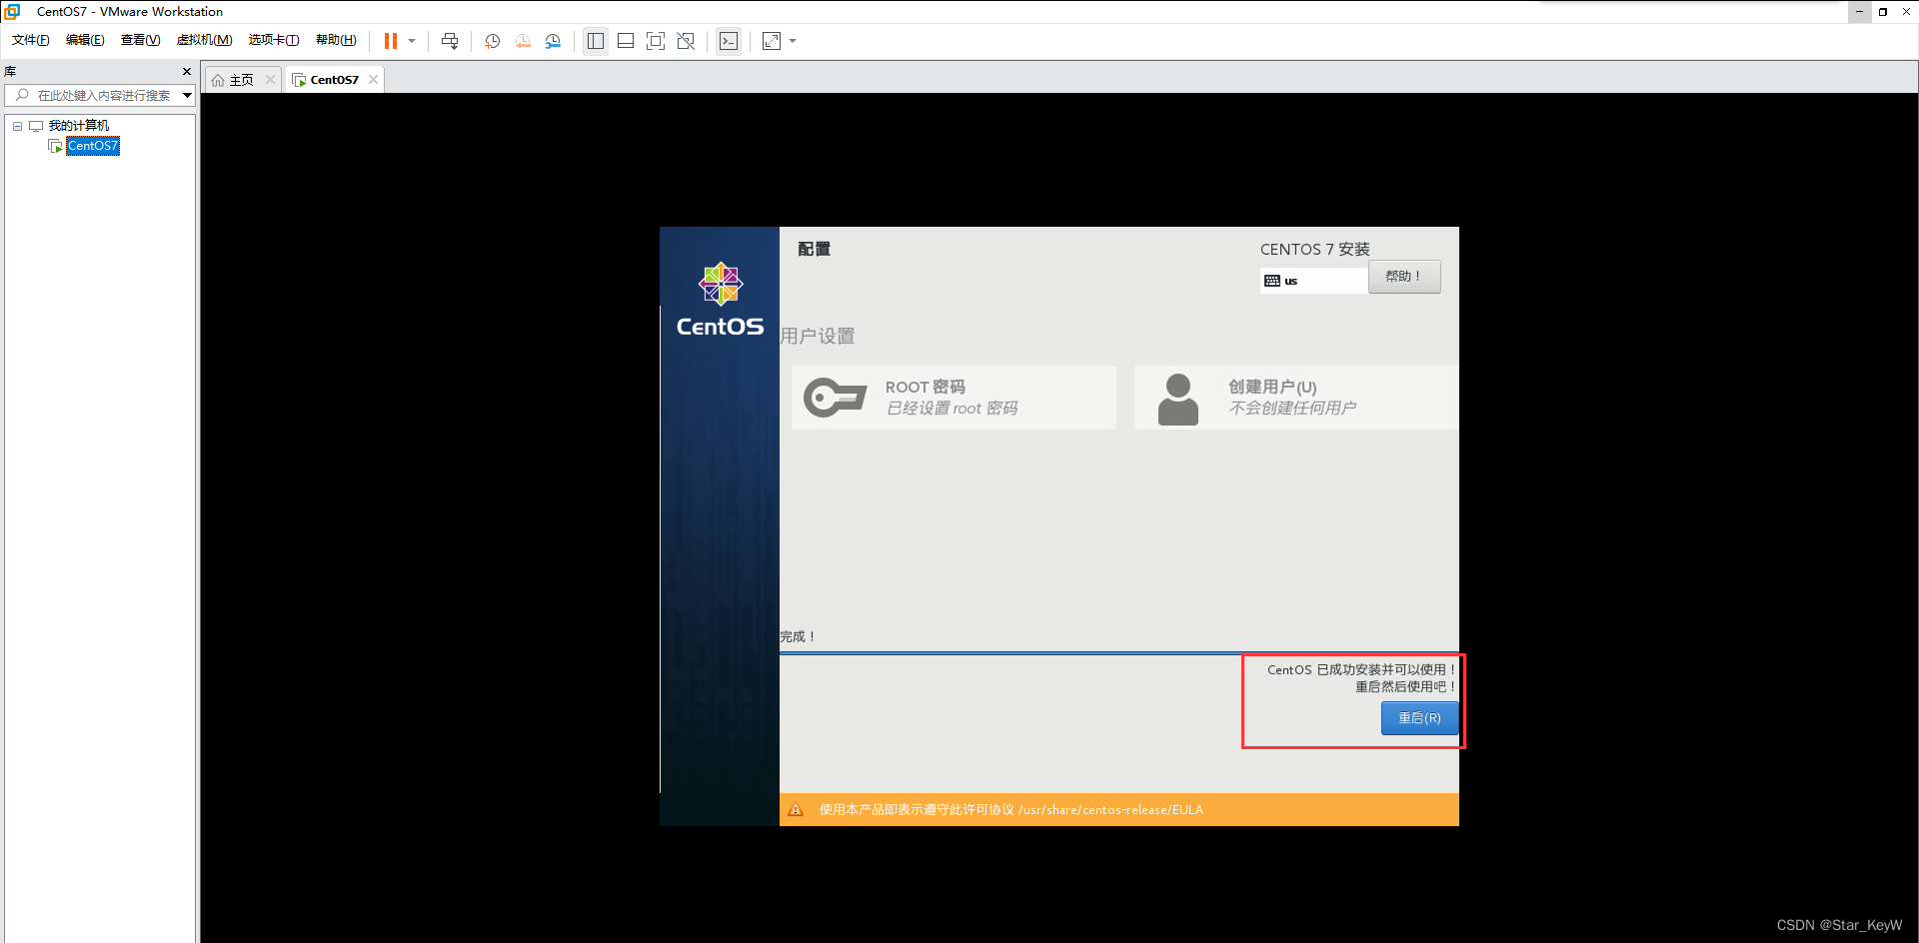Open the virtual machine console view
The height and width of the screenshot is (943, 1919).
pos(729,41)
